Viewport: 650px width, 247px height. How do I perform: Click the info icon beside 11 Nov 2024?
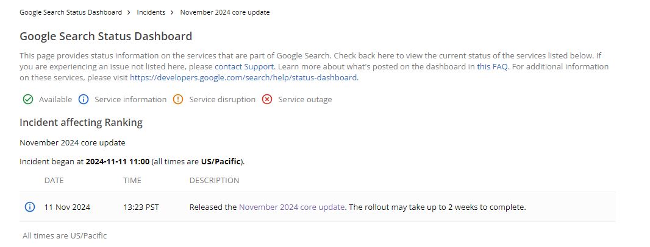tap(29, 207)
